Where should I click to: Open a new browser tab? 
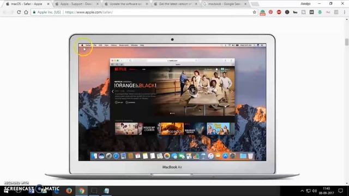click(x=255, y=4)
